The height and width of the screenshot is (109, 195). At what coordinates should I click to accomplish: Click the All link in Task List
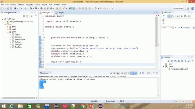179,28
